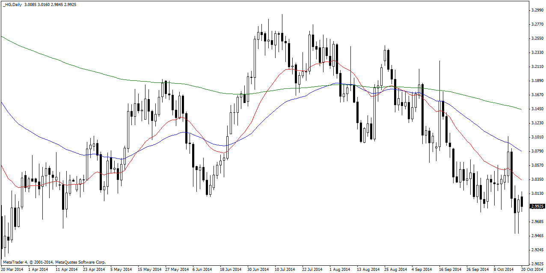Image resolution: width=546 pixels, height=273 pixels.
Task: Click the 20 Mar 2014 date label
Action: coord(13,270)
